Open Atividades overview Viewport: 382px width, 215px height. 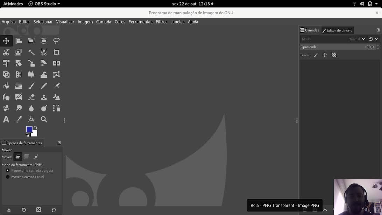click(x=13, y=4)
